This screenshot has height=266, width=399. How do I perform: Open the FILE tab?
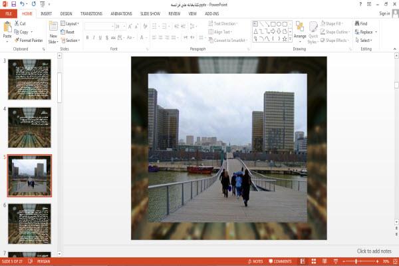coord(9,13)
